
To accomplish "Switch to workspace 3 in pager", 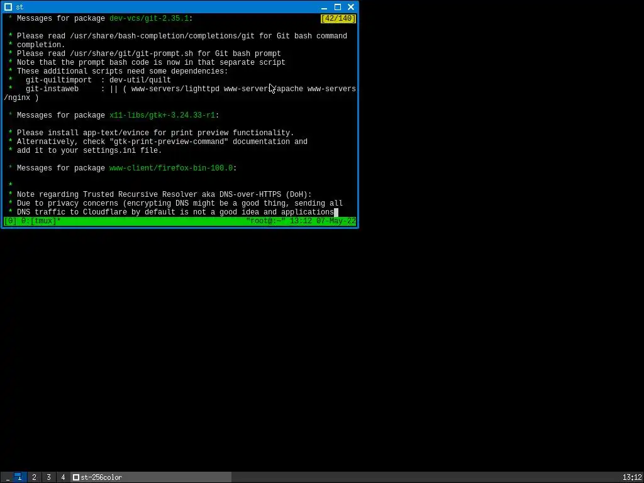I will [48, 477].
